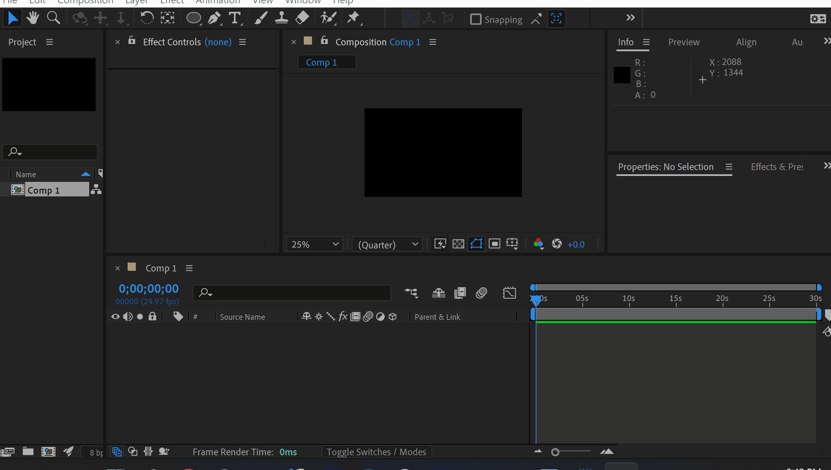Select the Hand tool
This screenshot has height=470, width=831.
click(x=32, y=18)
